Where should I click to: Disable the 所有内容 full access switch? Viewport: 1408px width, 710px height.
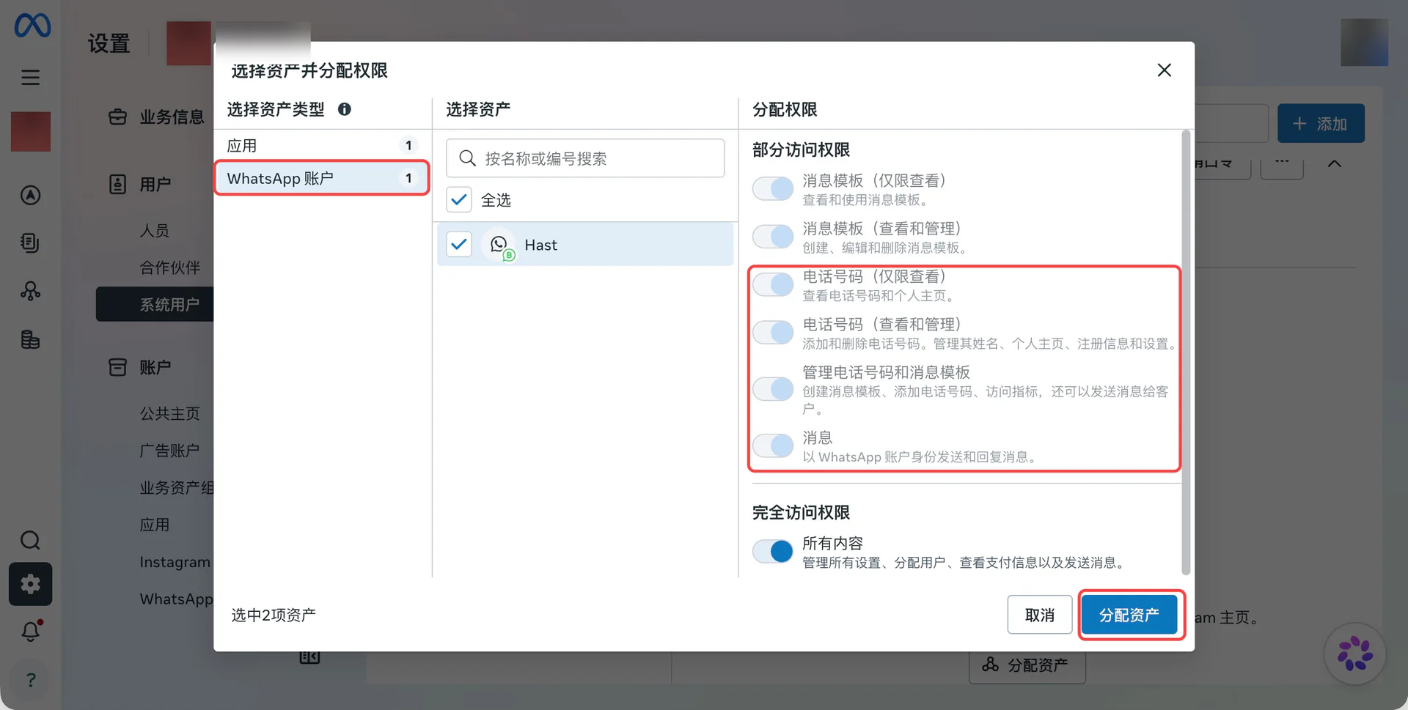pos(773,551)
